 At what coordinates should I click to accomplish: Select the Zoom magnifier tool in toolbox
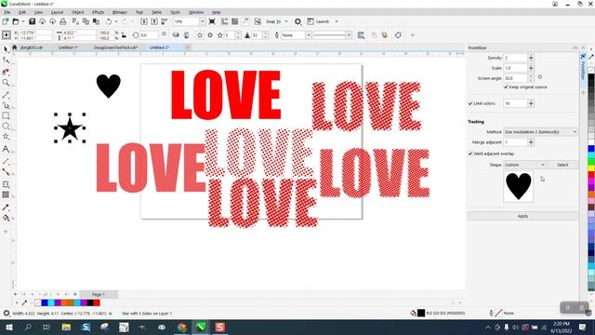[6, 83]
